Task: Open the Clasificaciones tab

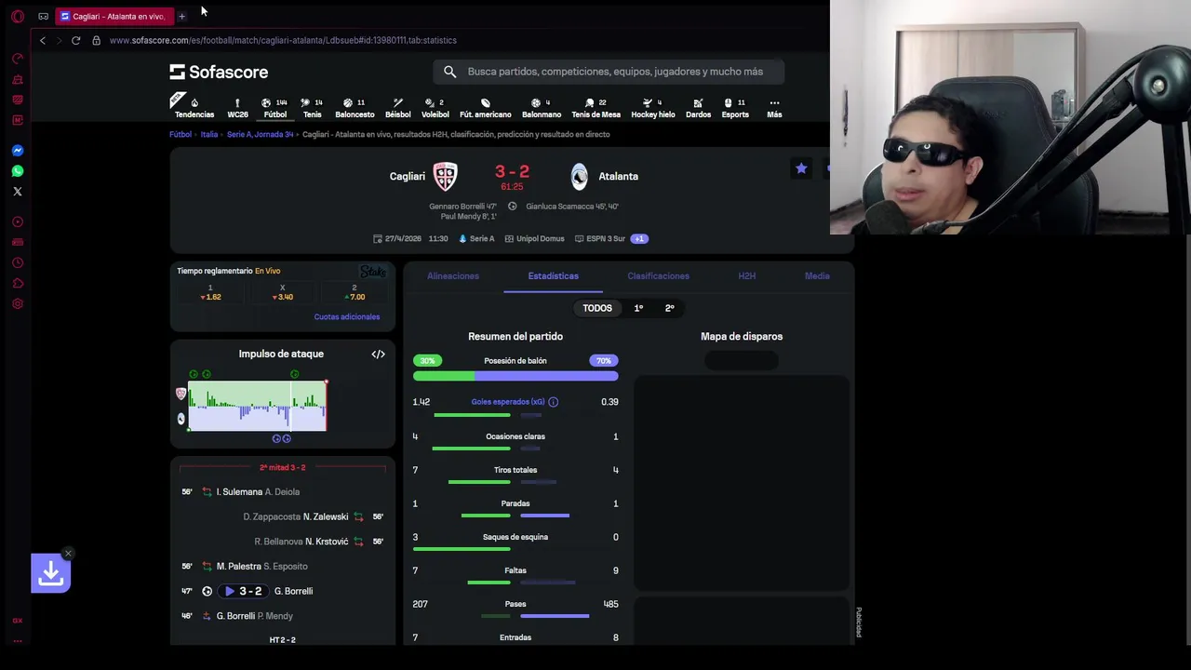Action: click(658, 276)
